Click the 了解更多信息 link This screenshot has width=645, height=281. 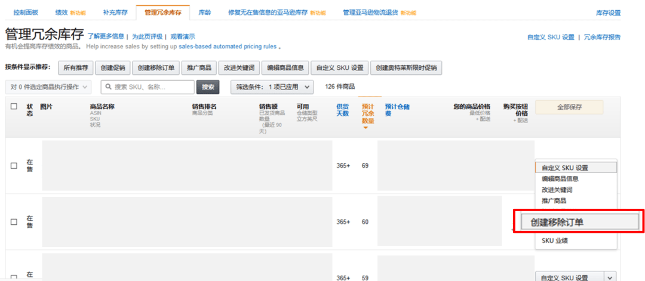(106, 36)
